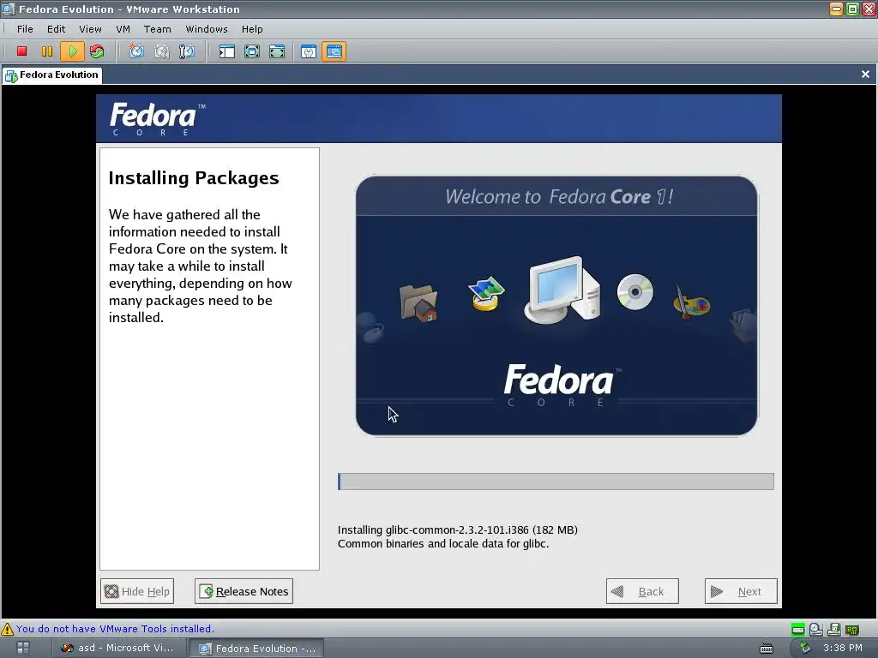Click the 'Installing Packages' heading
878x658 pixels.
[x=194, y=178]
